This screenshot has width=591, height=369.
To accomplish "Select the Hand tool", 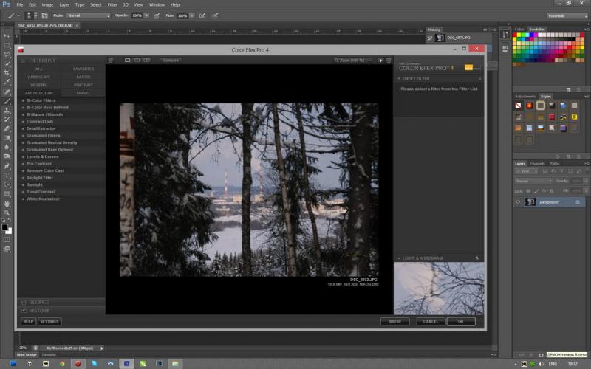I will point(7,204).
